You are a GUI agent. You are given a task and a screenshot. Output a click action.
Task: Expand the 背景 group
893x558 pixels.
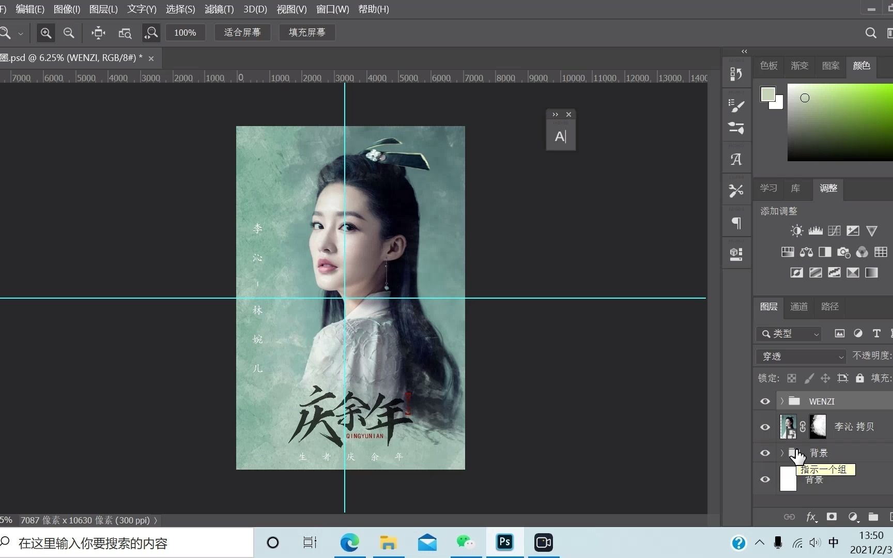coord(782,453)
